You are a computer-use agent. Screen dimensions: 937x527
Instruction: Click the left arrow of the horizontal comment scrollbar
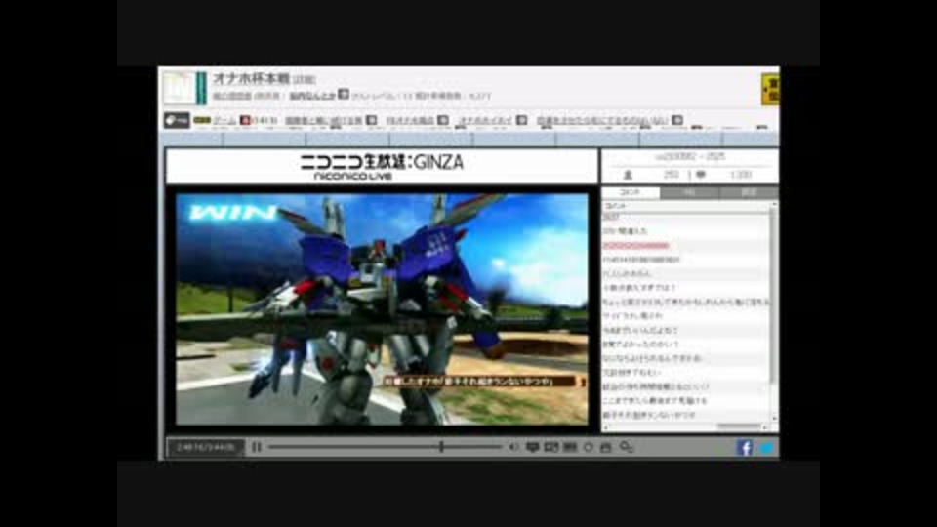pos(605,426)
